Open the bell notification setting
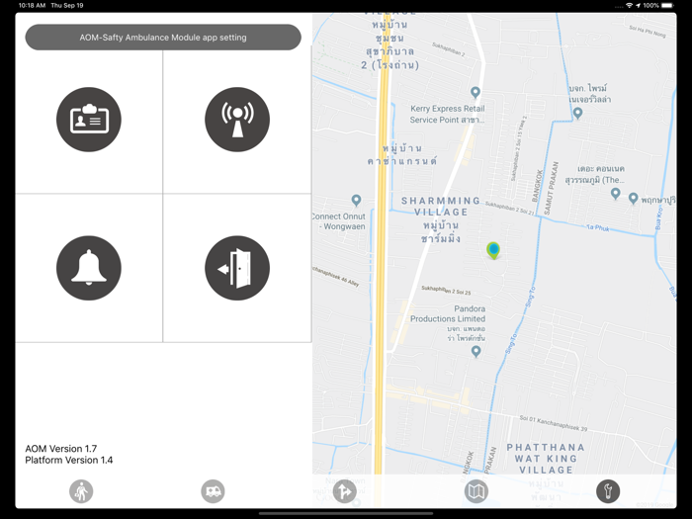Screen dimensions: 692x519 pos(89,268)
